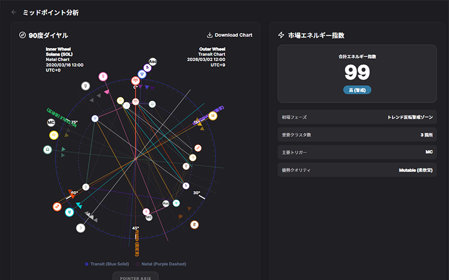Select the outer MC marker on the dial's left
Viewport: 449px width, 280px height.
tap(51, 122)
